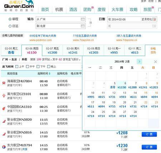Open 机票 navigation tab
The height and width of the screenshot is (153, 161).
59,9
